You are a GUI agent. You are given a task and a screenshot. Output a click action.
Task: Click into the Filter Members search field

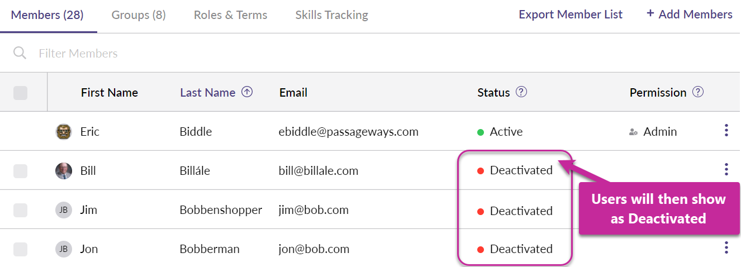tap(224, 54)
